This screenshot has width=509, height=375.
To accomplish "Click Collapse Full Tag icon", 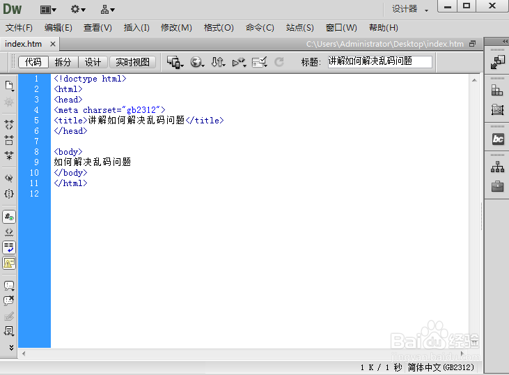I will pyautogui.click(x=9, y=125).
